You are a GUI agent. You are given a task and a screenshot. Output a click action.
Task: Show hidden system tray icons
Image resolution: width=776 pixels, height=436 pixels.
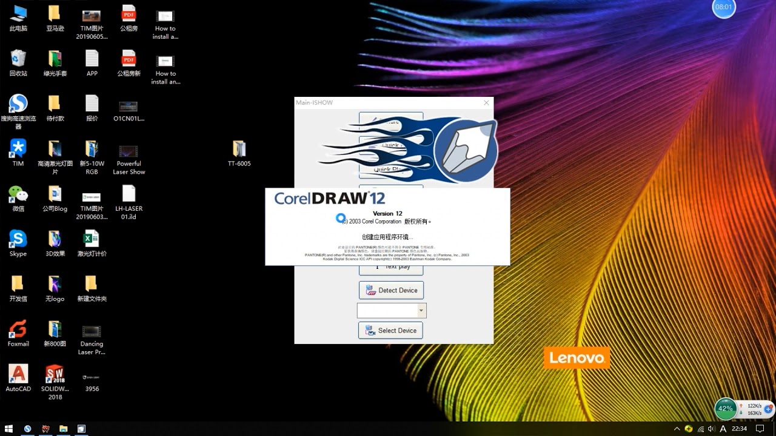677,429
